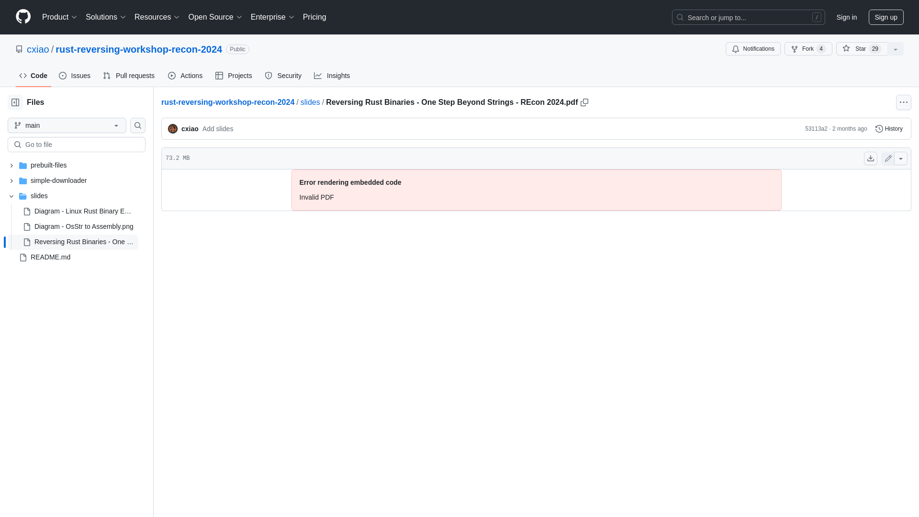This screenshot has width=919, height=517.
Task: Open cxiao owner profile link
Action: 38,49
